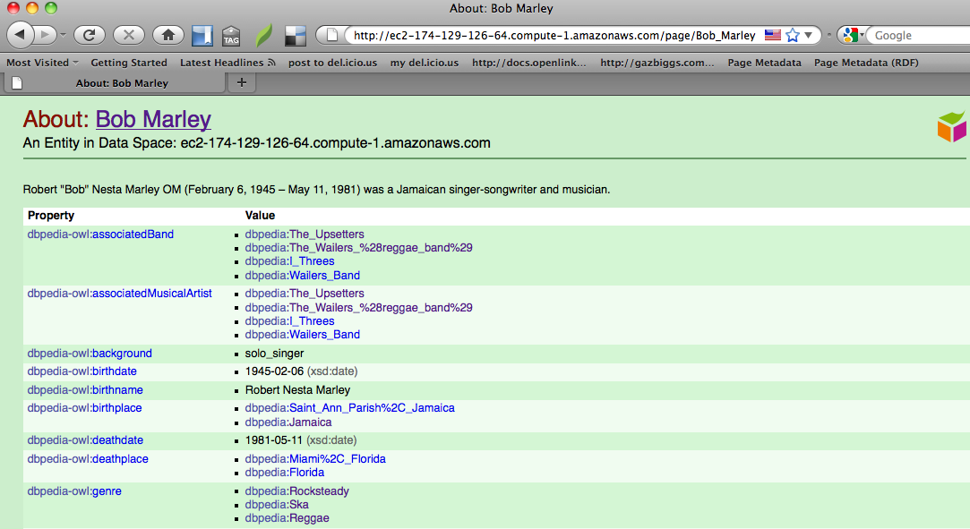Screen dimensions: 970x529
Task: Open a new tab with plus button
Action: 241,83
